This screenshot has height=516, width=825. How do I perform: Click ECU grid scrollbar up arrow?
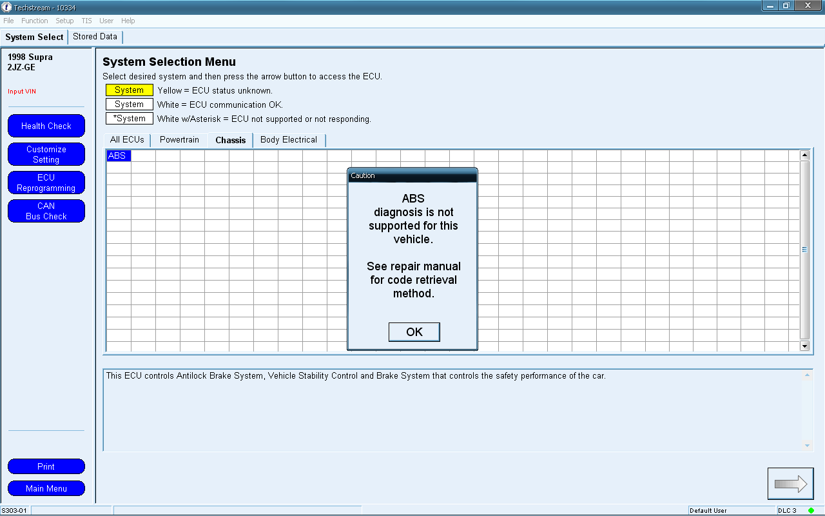click(x=804, y=155)
